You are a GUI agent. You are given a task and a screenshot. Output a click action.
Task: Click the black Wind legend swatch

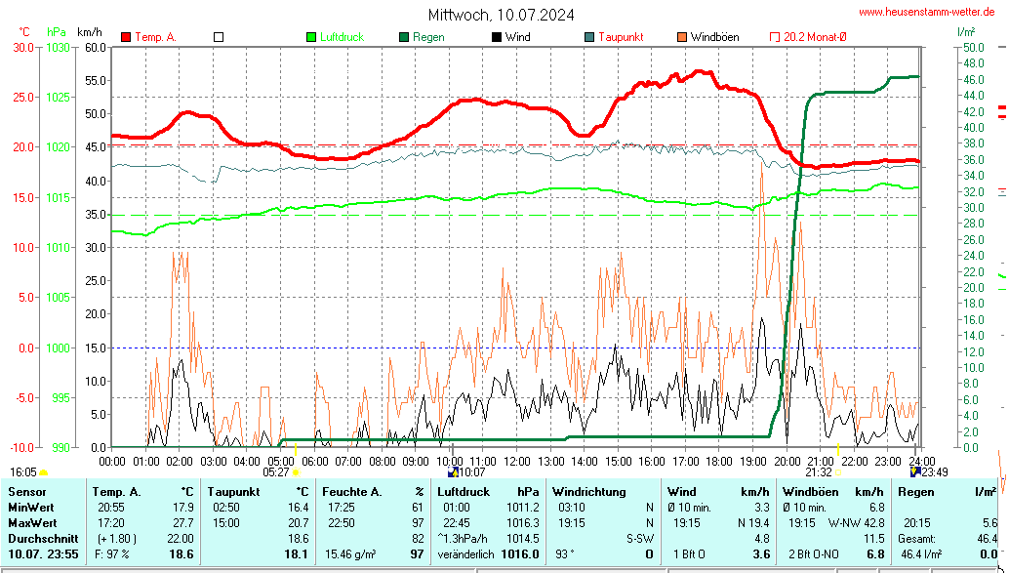pos(497,37)
